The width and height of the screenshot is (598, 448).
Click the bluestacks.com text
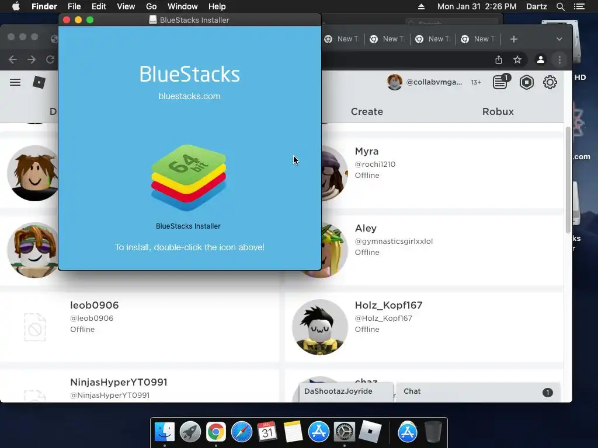pos(189,96)
